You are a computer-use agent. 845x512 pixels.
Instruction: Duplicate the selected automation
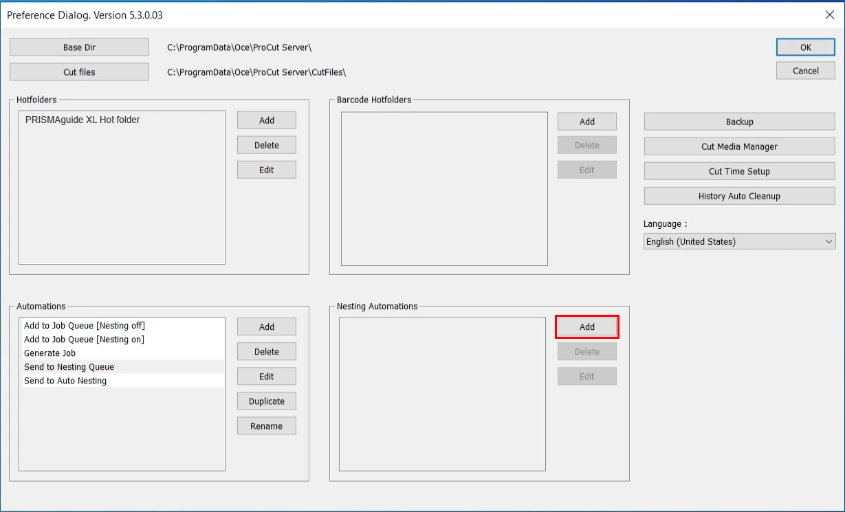pyautogui.click(x=267, y=401)
